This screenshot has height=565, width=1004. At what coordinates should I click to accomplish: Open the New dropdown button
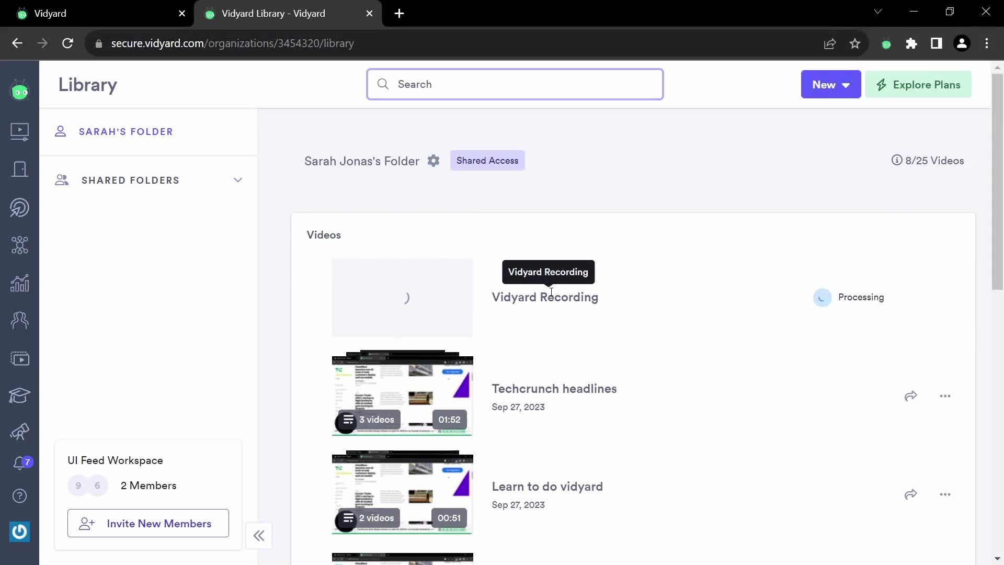[831, 84]
